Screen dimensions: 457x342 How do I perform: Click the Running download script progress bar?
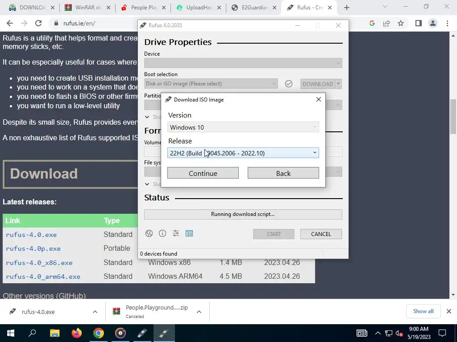243,214
